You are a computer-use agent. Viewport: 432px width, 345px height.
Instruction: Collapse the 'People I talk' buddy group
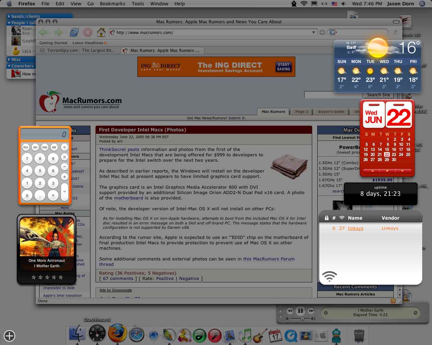[9, 23]
